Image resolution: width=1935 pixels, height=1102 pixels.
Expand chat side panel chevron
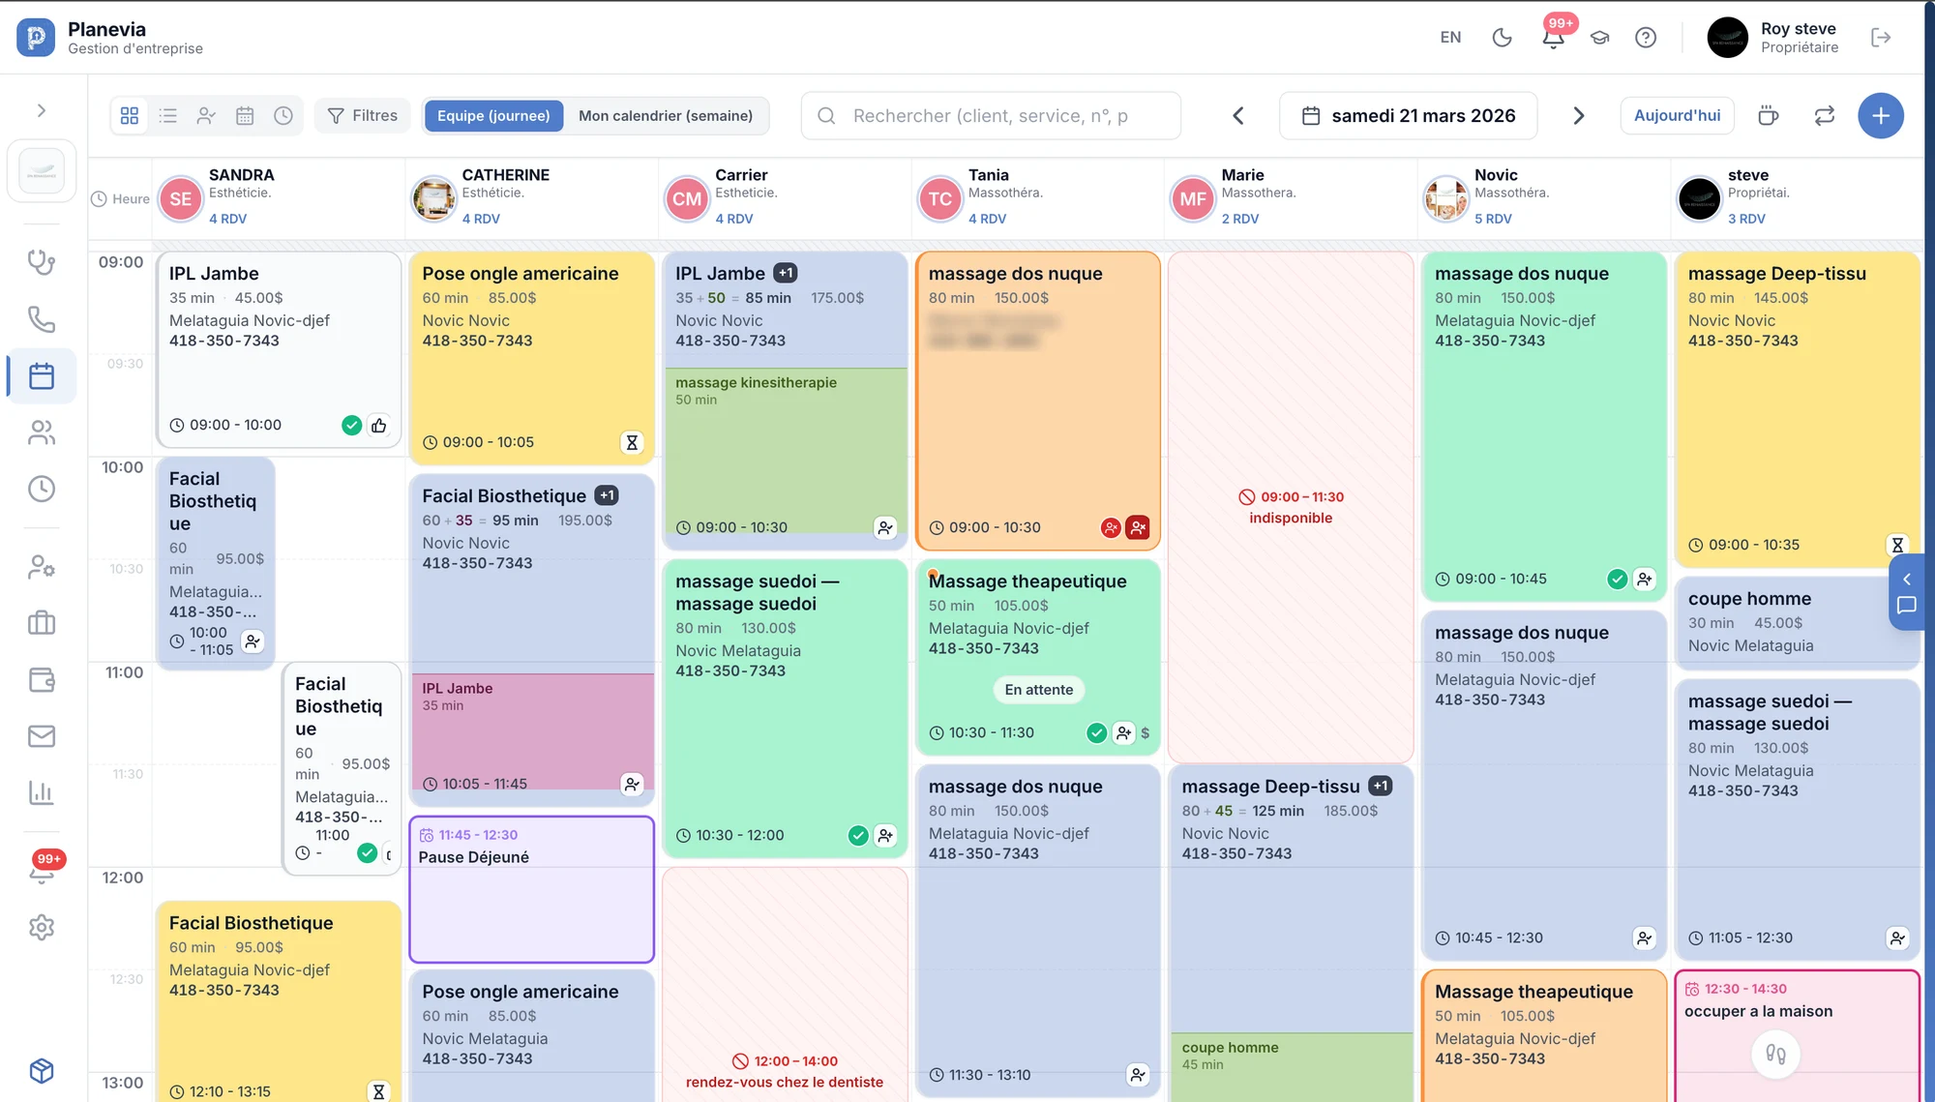tap(1907, 579)
